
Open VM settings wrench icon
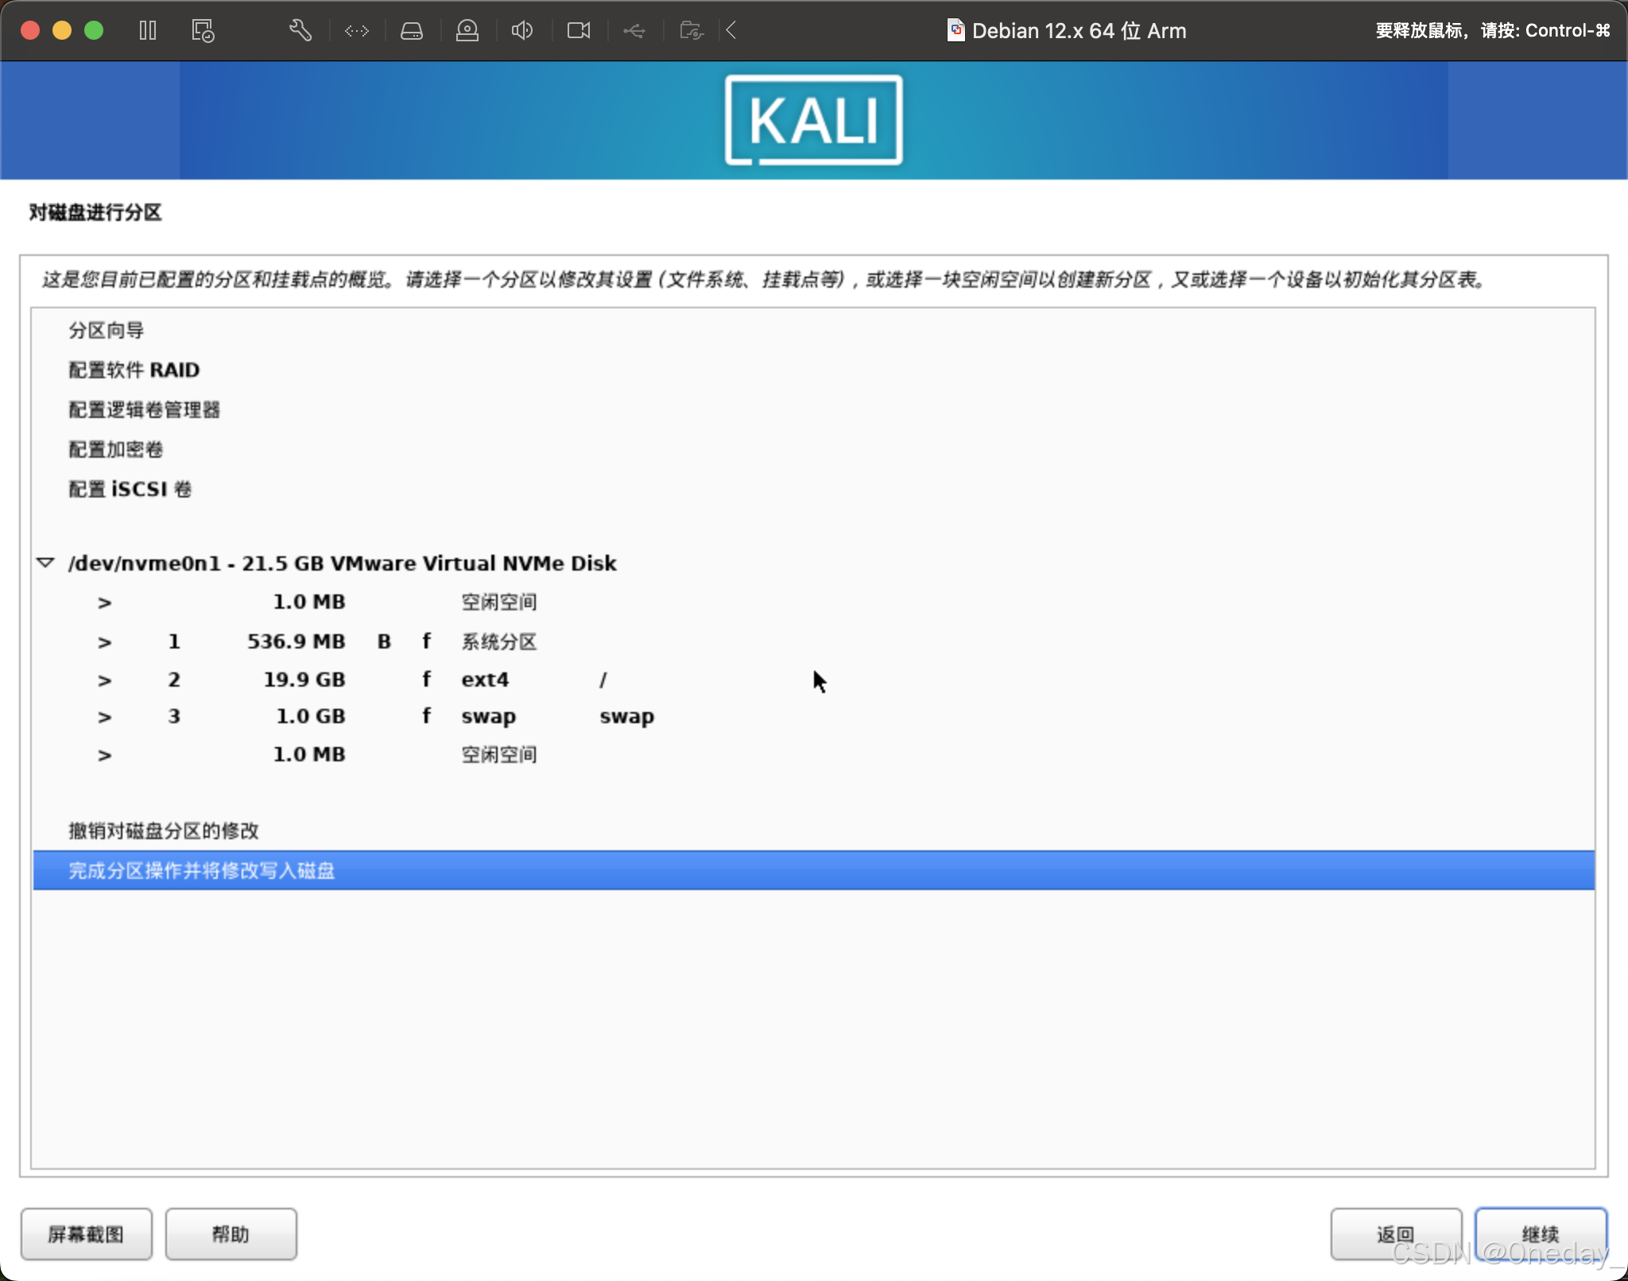point(300,31)
